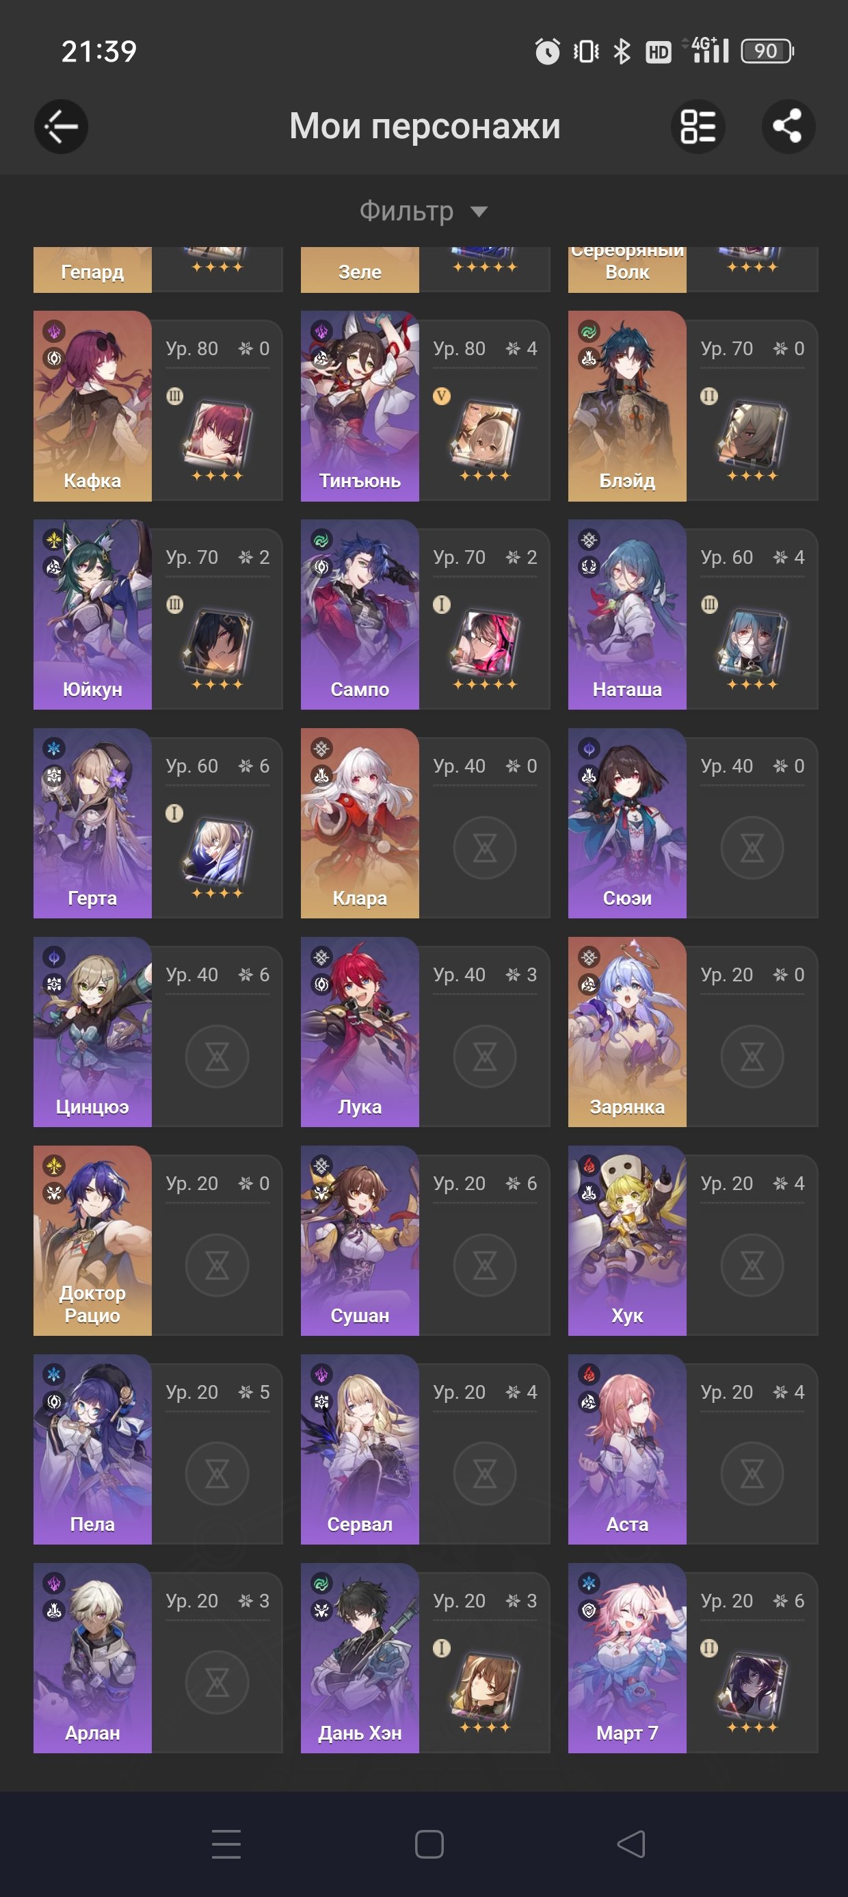Select Тинъюнь's light cone icon

click(485, 436)
